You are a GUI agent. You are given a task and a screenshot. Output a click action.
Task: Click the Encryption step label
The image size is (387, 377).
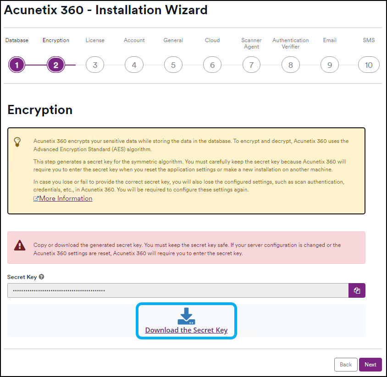click(x=56, y=40)
